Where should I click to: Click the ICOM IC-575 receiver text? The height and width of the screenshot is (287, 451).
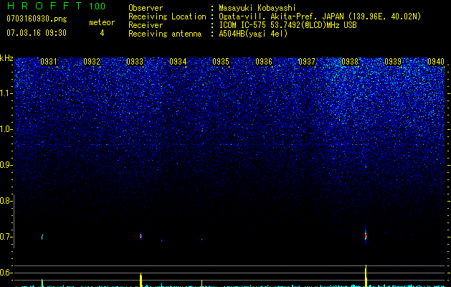288,25
